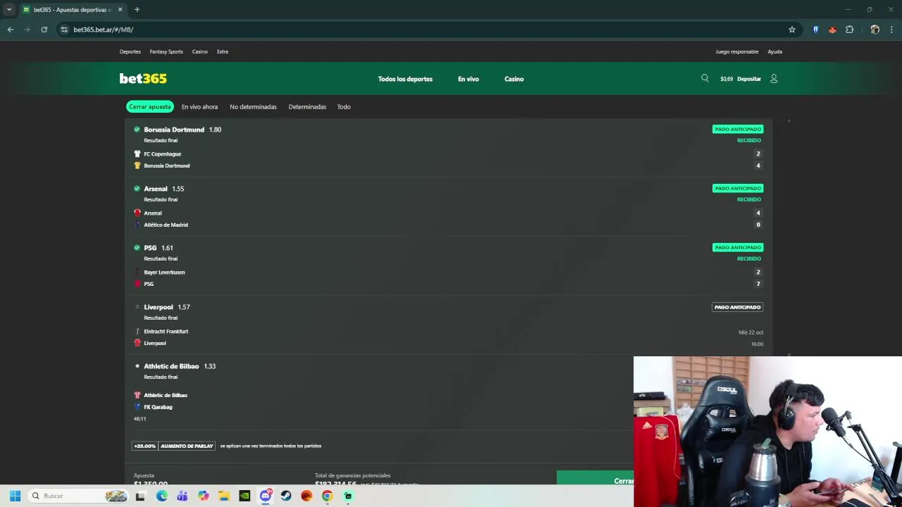The width and height of the screenshot is (902, 507).
Task: Open the Chrome three-dot menu
Action: pos(892,30)
